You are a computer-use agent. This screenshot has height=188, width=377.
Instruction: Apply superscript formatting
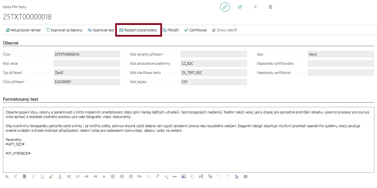click(157, 177)
